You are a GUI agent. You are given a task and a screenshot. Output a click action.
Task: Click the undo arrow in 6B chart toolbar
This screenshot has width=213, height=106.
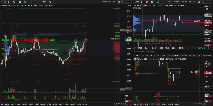pos(50,2)
